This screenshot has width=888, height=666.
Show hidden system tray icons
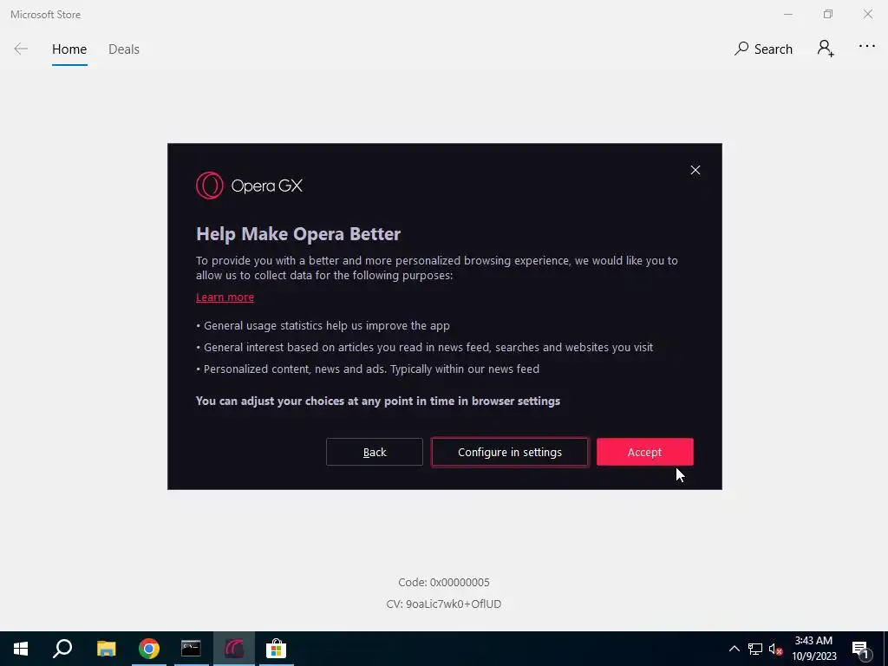[x=734, y=649]
